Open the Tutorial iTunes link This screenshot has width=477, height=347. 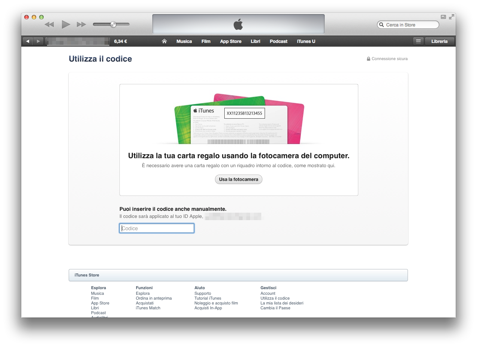tap(208, 298)
